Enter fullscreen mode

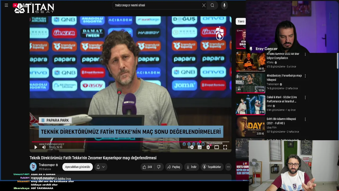(225, 147)
